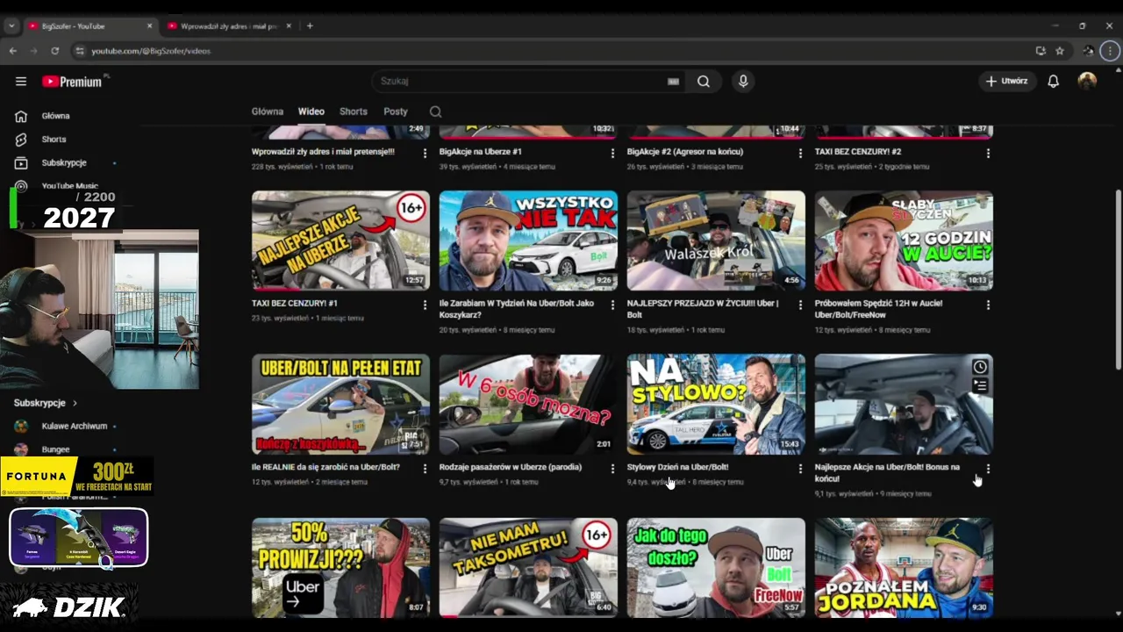Open Chrome three-dot menu
The image size is (1123, 632).
pos(1110,51)
